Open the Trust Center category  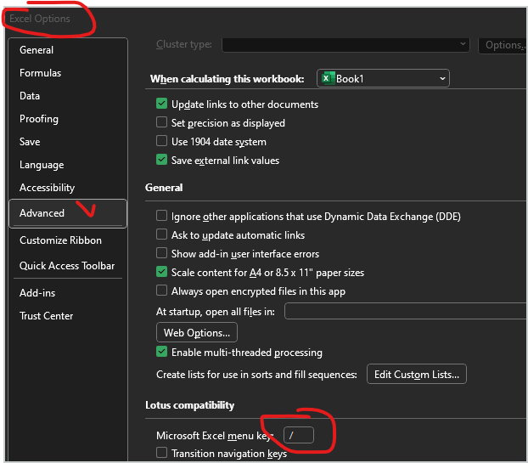[x=46, y=316]
